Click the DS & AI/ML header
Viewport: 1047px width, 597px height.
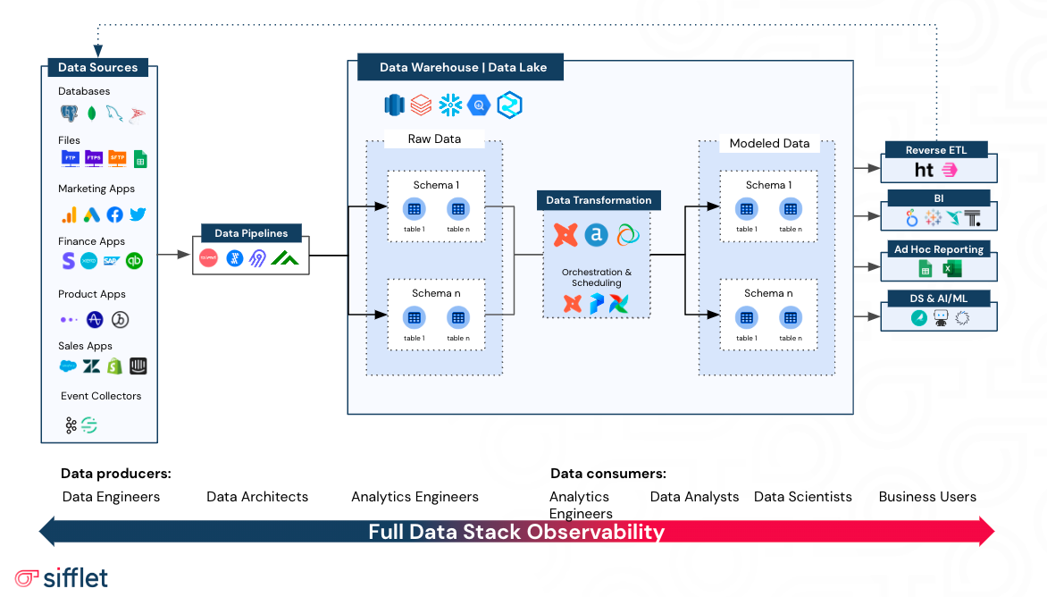939,298
